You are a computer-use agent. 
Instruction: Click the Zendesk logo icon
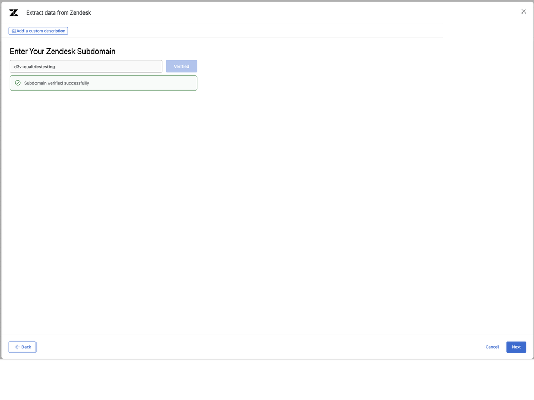coord(14,13)
